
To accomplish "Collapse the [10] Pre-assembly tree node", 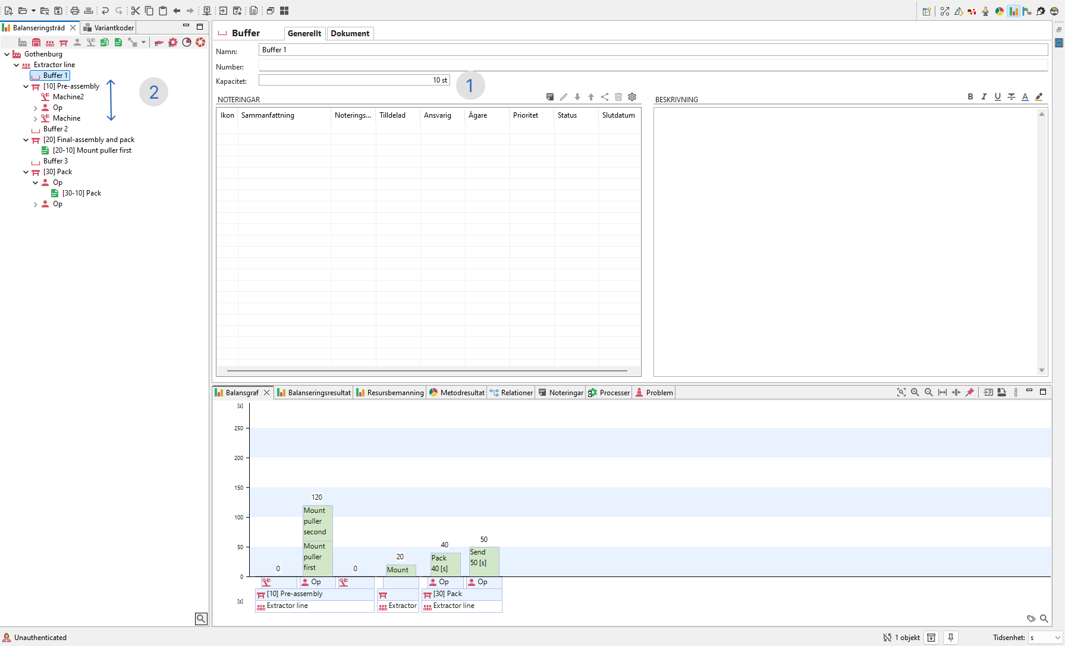I will 26,86.
